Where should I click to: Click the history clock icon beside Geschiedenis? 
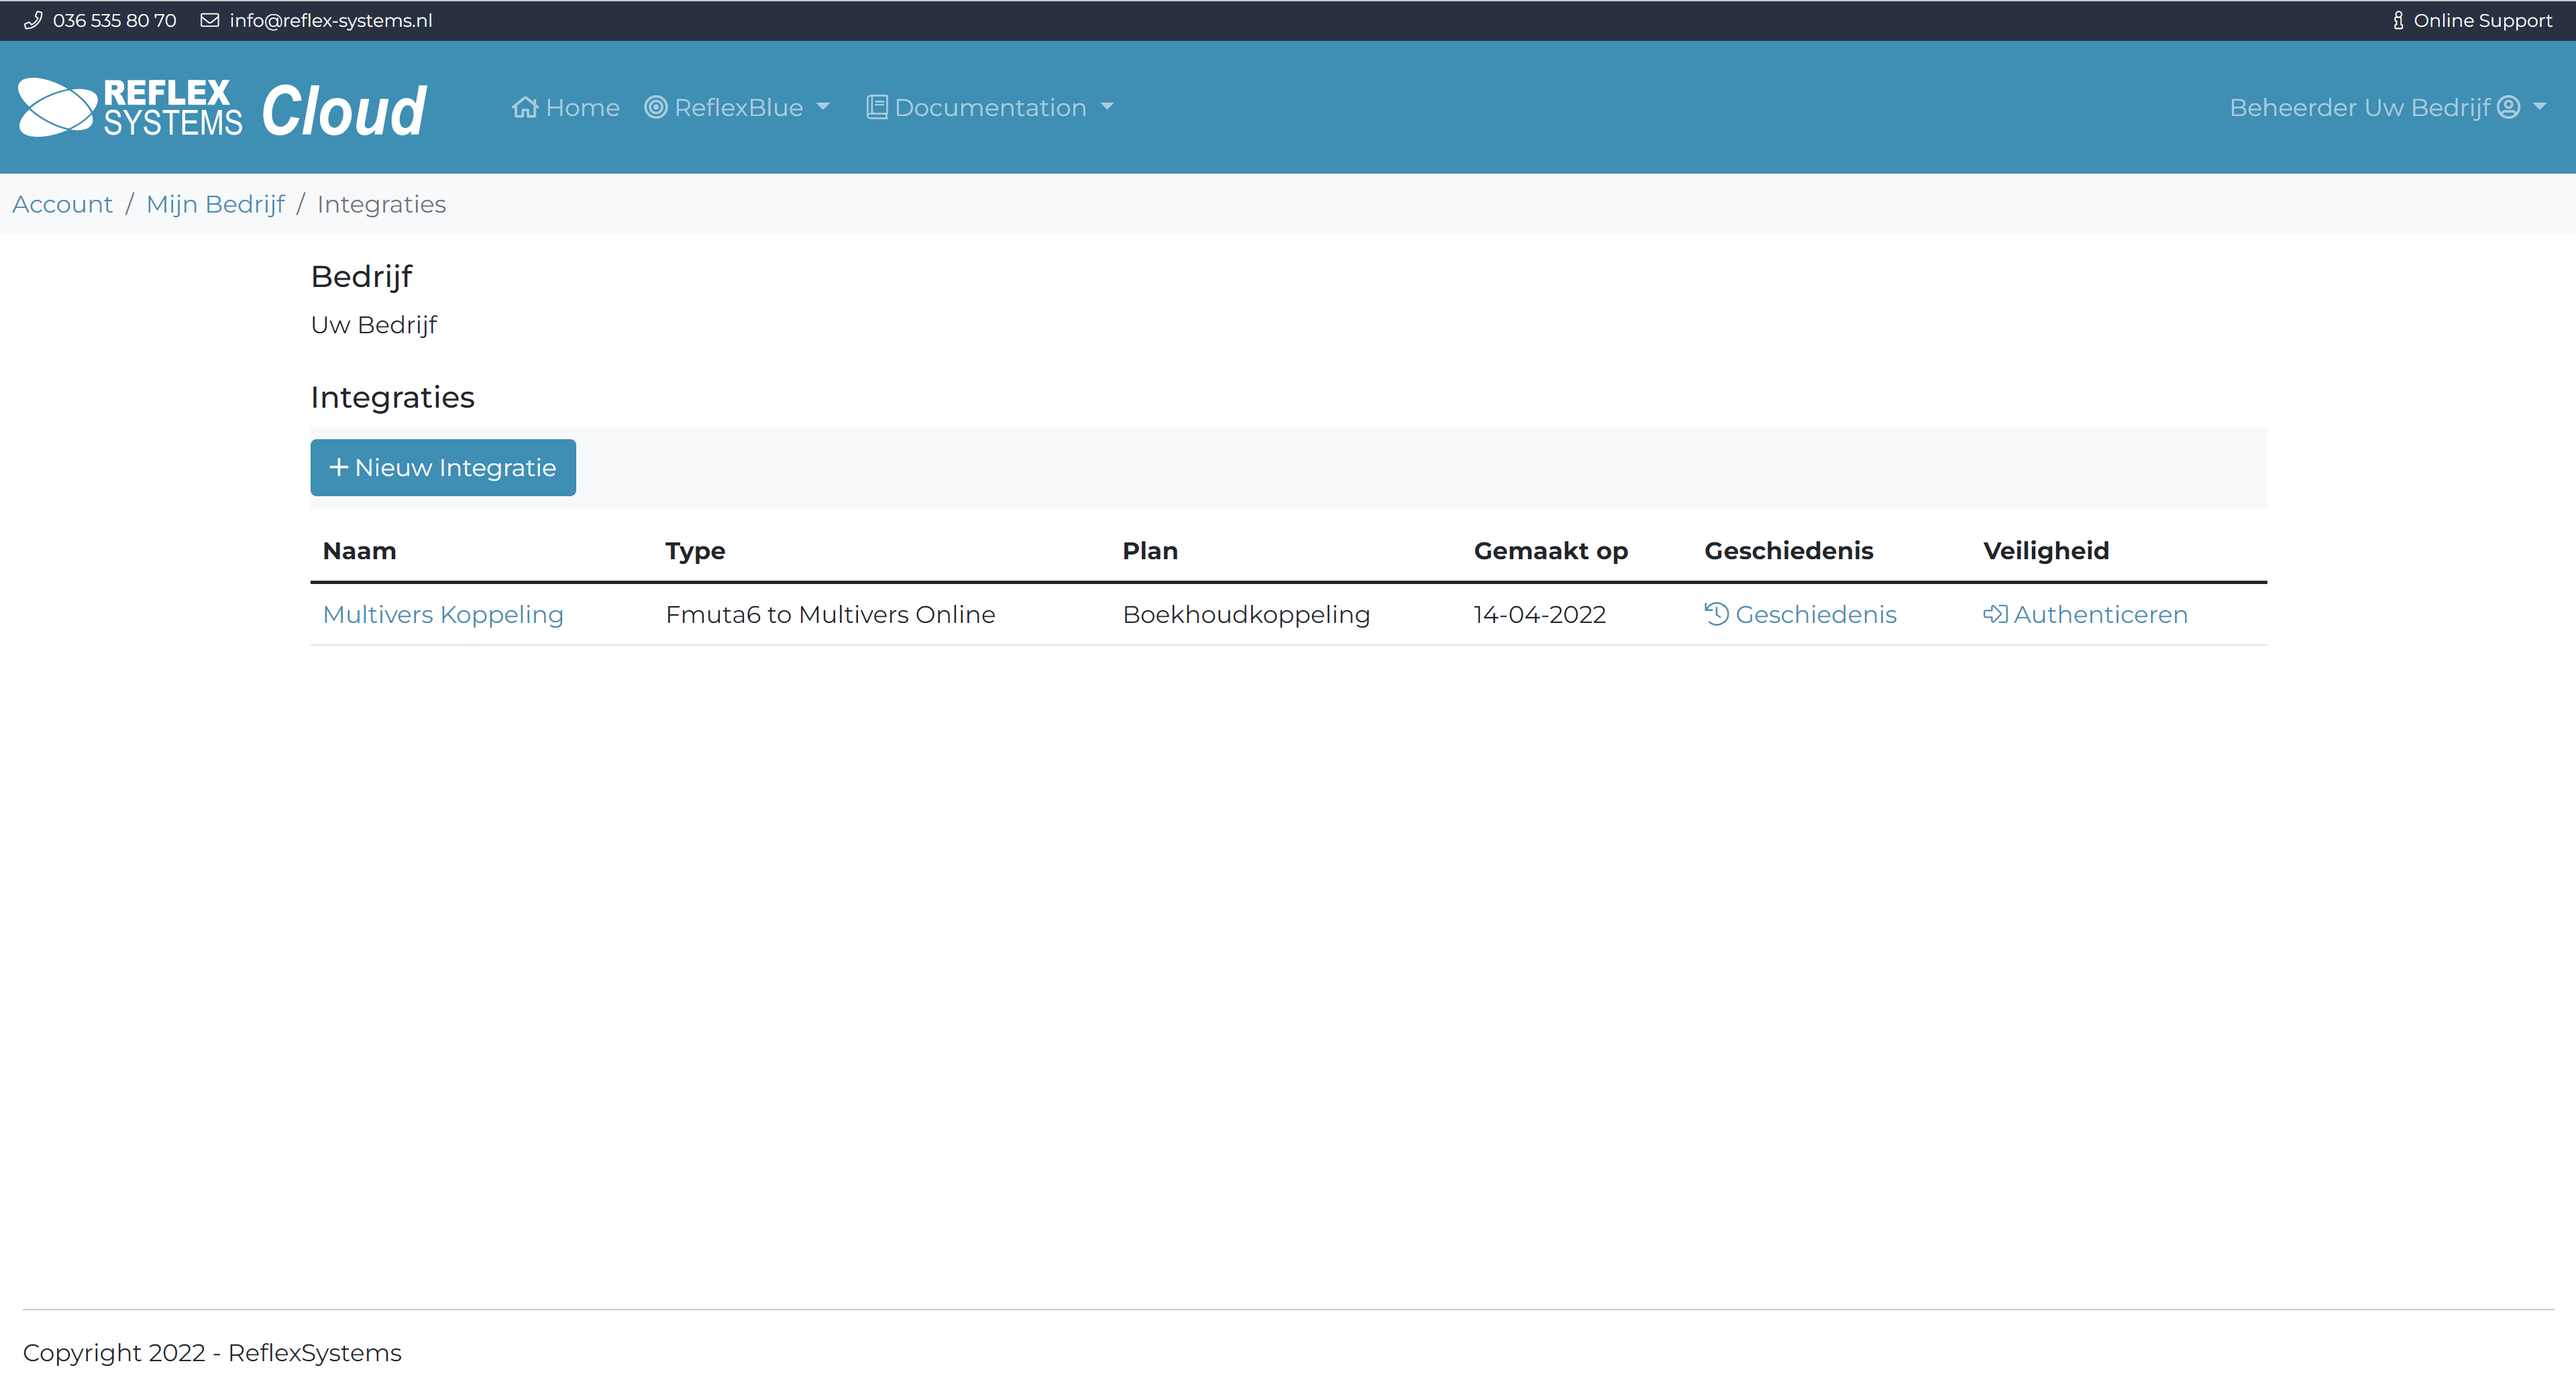1716,615
